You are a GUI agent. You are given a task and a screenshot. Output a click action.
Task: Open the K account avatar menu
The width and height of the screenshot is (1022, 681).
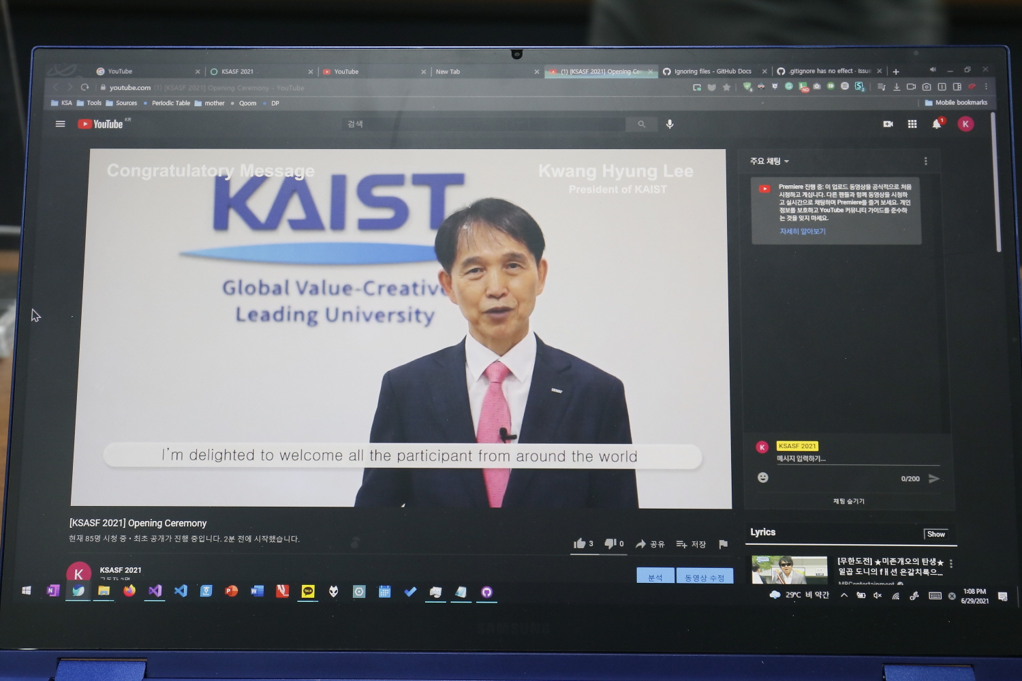(x=965, y=124)
